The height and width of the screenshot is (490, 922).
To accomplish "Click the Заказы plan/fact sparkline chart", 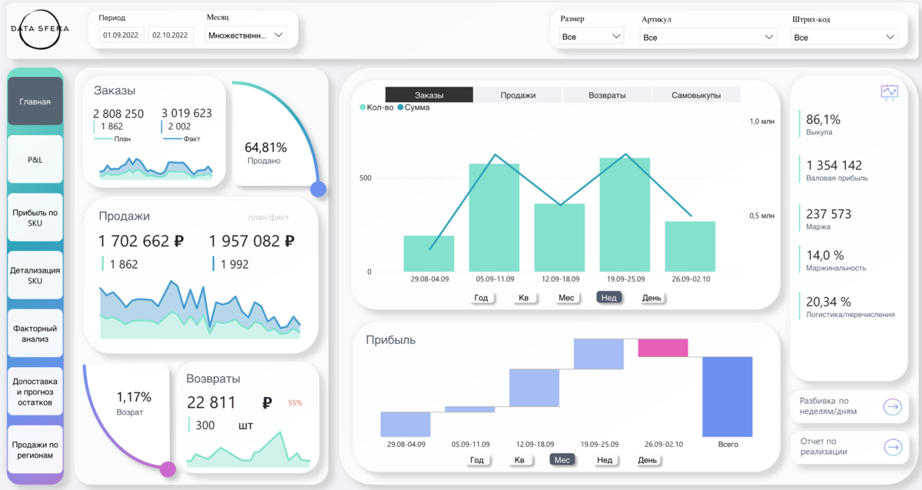I will tap(155, 168).
